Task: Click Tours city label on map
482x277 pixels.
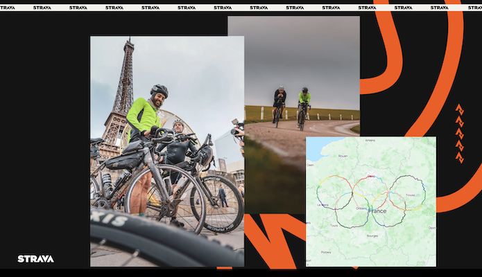Action: 334,226
